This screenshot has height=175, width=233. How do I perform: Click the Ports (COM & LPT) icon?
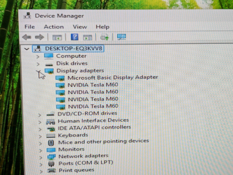tap(52, 164)
